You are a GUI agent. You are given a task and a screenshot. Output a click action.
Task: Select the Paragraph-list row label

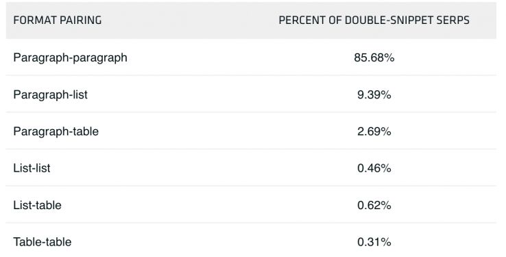coord(50,95)
